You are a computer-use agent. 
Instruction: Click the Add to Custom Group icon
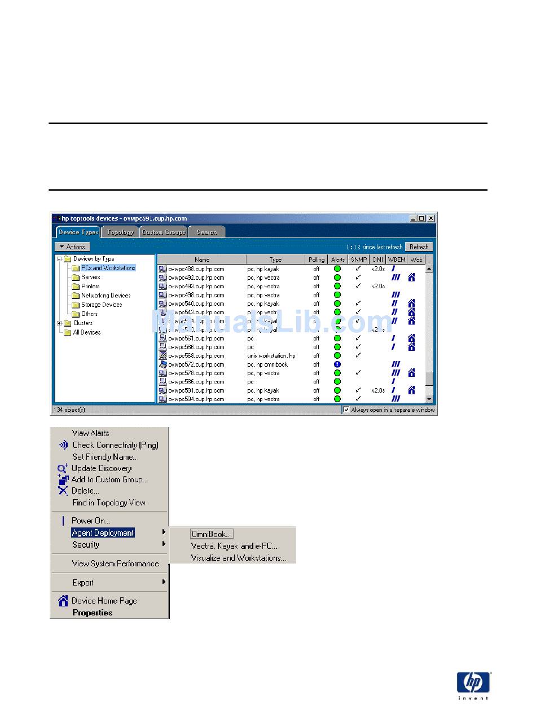tap(63, 479)
